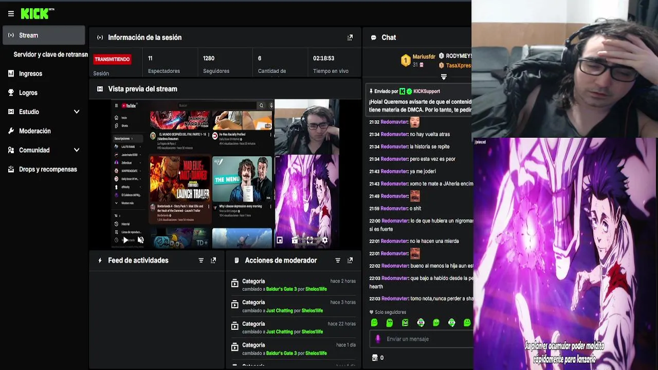Open the KICKSupport username link
The image size is (658, 370).
pos(427,91)
